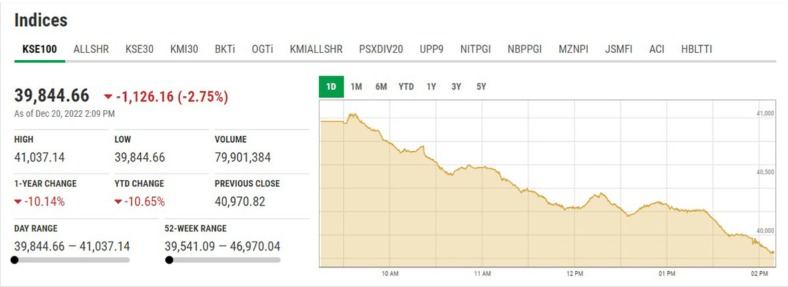Click the Day Range slider handle
Screen dimensions: 788x287
15,260
